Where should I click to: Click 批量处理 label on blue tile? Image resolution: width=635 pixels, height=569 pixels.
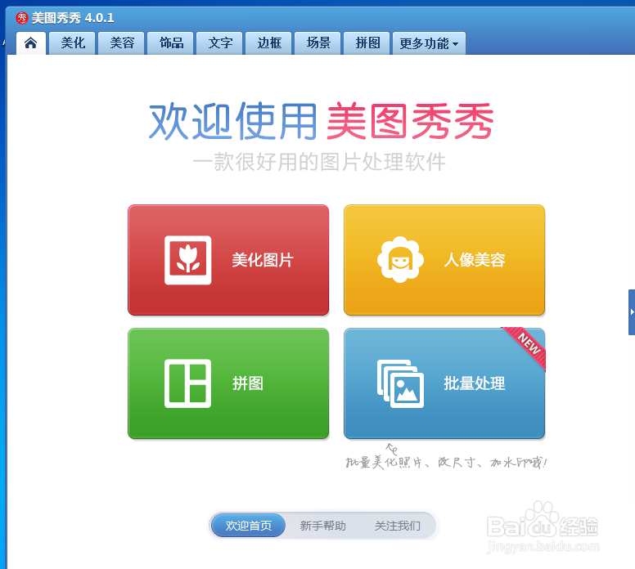[x=475, y=383]
